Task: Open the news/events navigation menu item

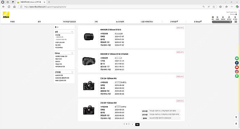Action: tap(120, 22)
